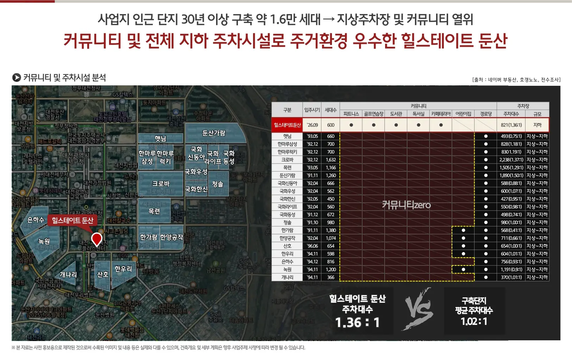Screen dimensions: 572x360
Task: Click the VS graphic between parking ratios
Action: pos(419,310)
